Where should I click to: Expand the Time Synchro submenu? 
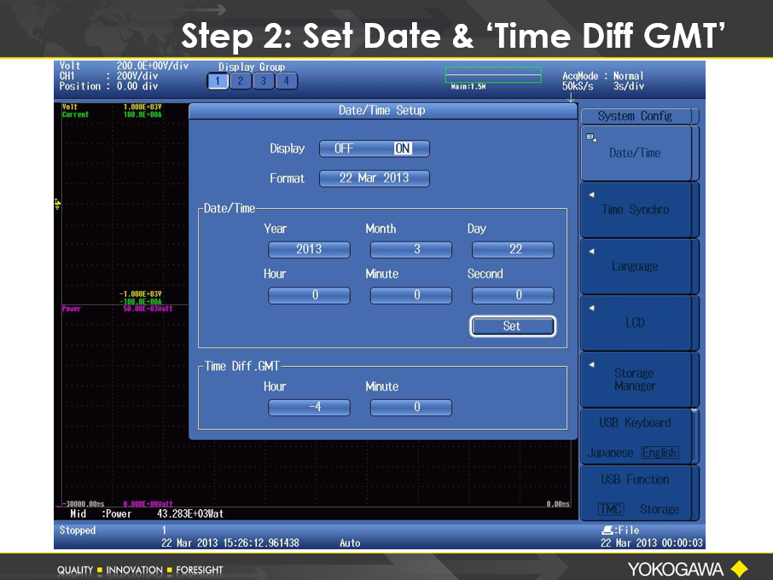pyautogui.click(x=635, y=210)
